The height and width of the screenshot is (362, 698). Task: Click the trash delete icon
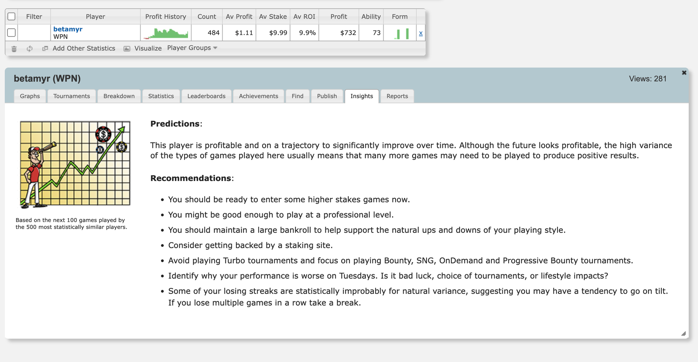[14, 49]
